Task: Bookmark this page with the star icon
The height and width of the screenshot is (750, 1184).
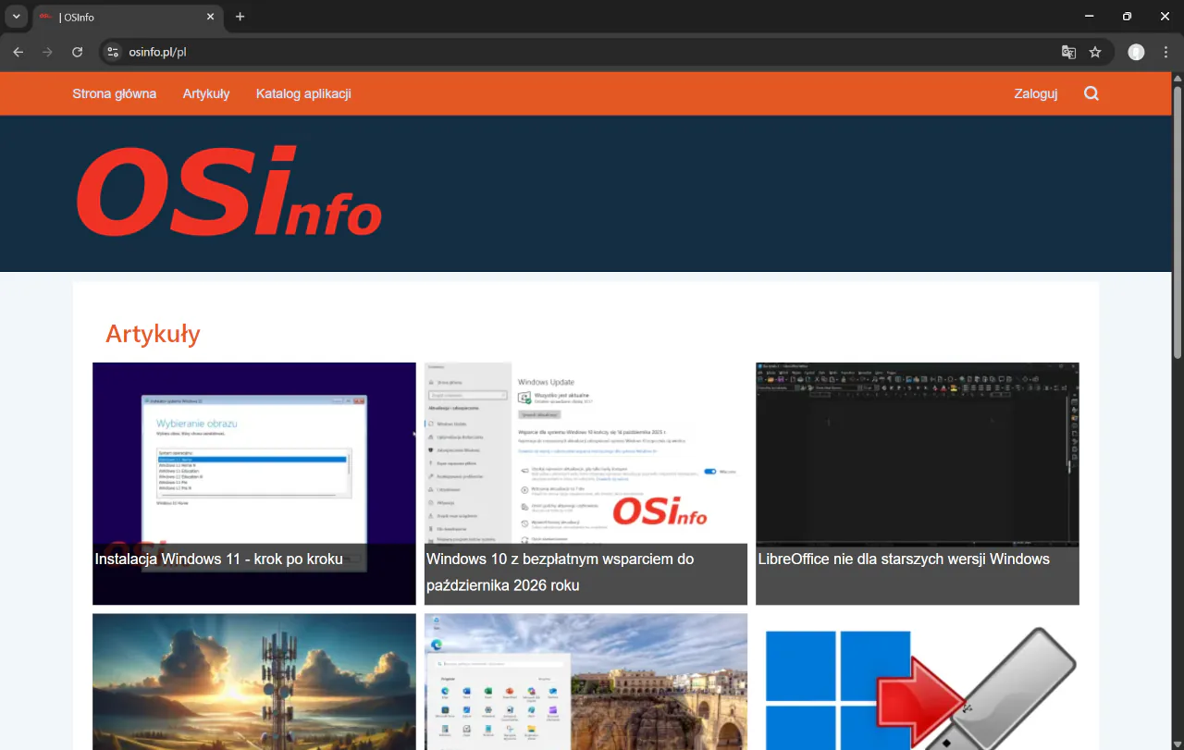Action: [1095, 53]
